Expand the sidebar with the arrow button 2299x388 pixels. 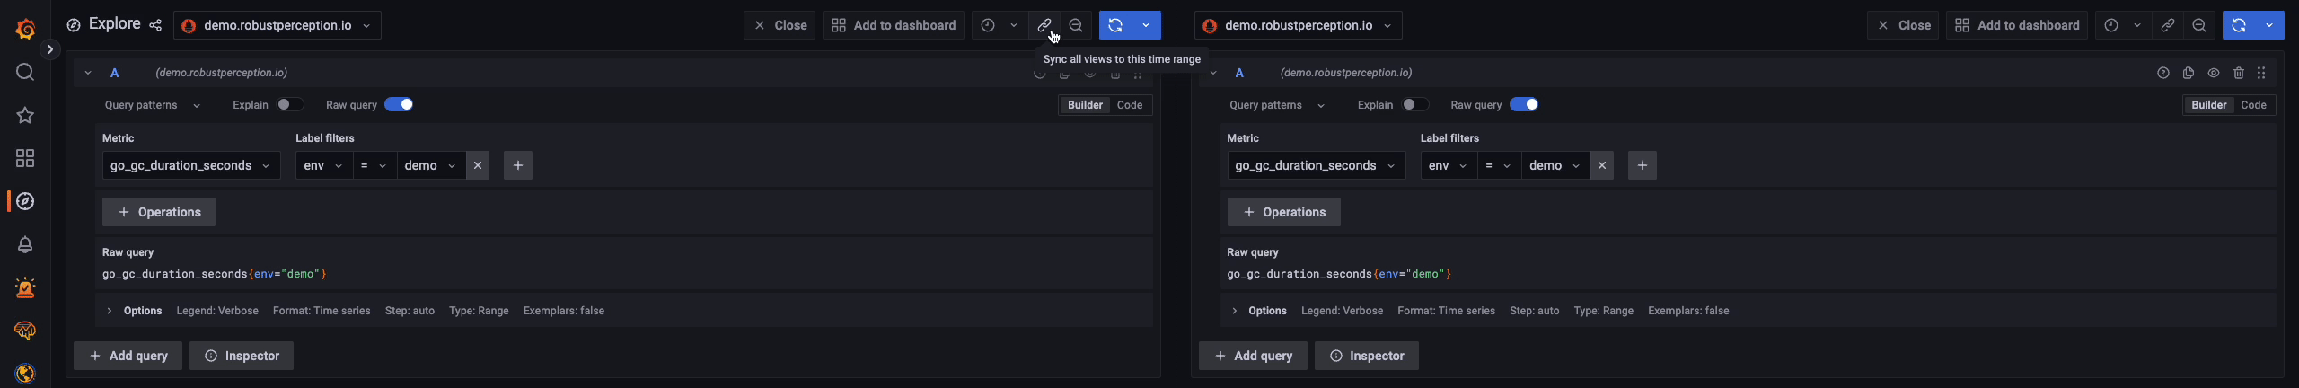point(50,50)
